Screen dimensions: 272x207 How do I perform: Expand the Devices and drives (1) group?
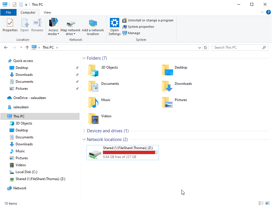(x=84, y=131)
